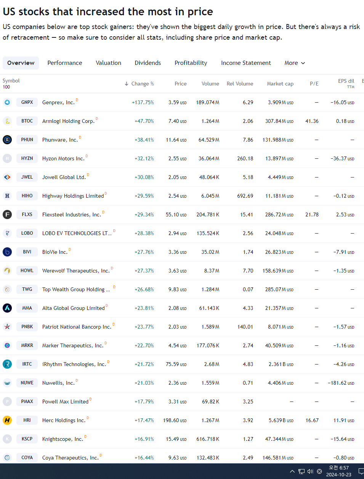This screenshot has width=364, height=479.
Task: Open the HYZN ticker link
Action: [27, 158]
